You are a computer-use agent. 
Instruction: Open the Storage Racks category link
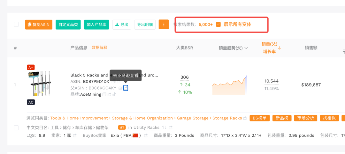tap(227, 118)
